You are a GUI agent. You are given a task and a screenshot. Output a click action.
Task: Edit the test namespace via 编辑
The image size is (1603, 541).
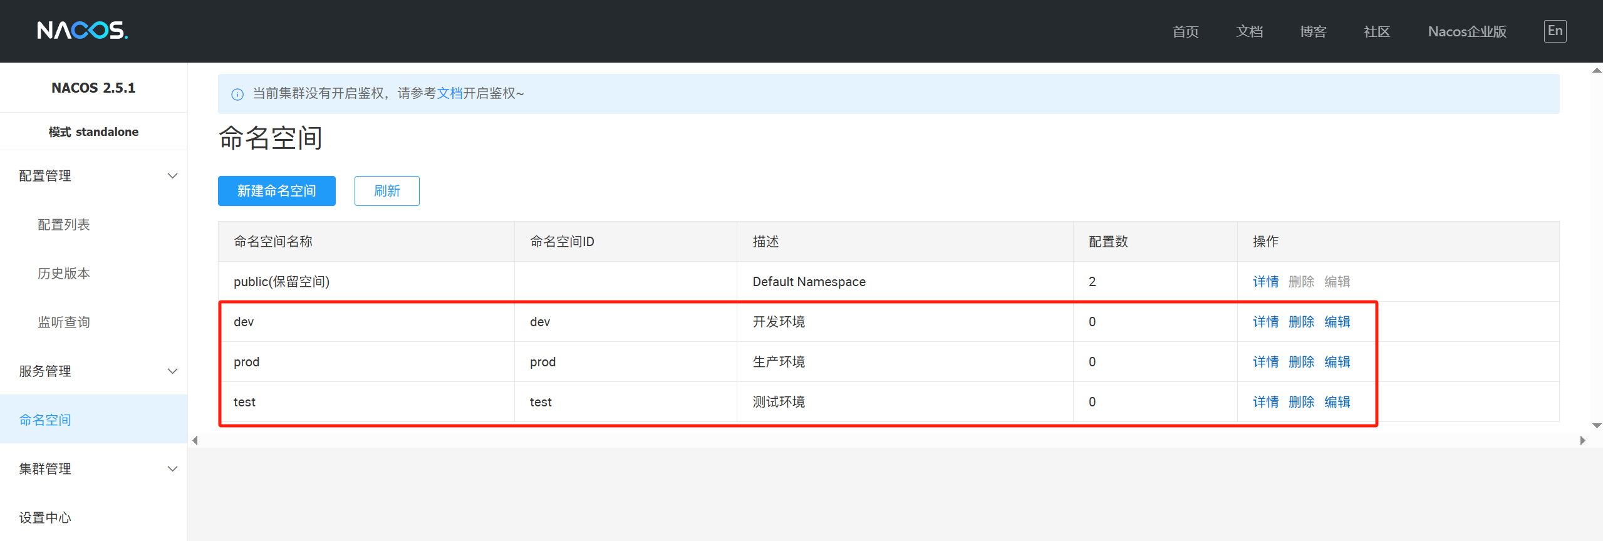click(x=1337, y=402)
